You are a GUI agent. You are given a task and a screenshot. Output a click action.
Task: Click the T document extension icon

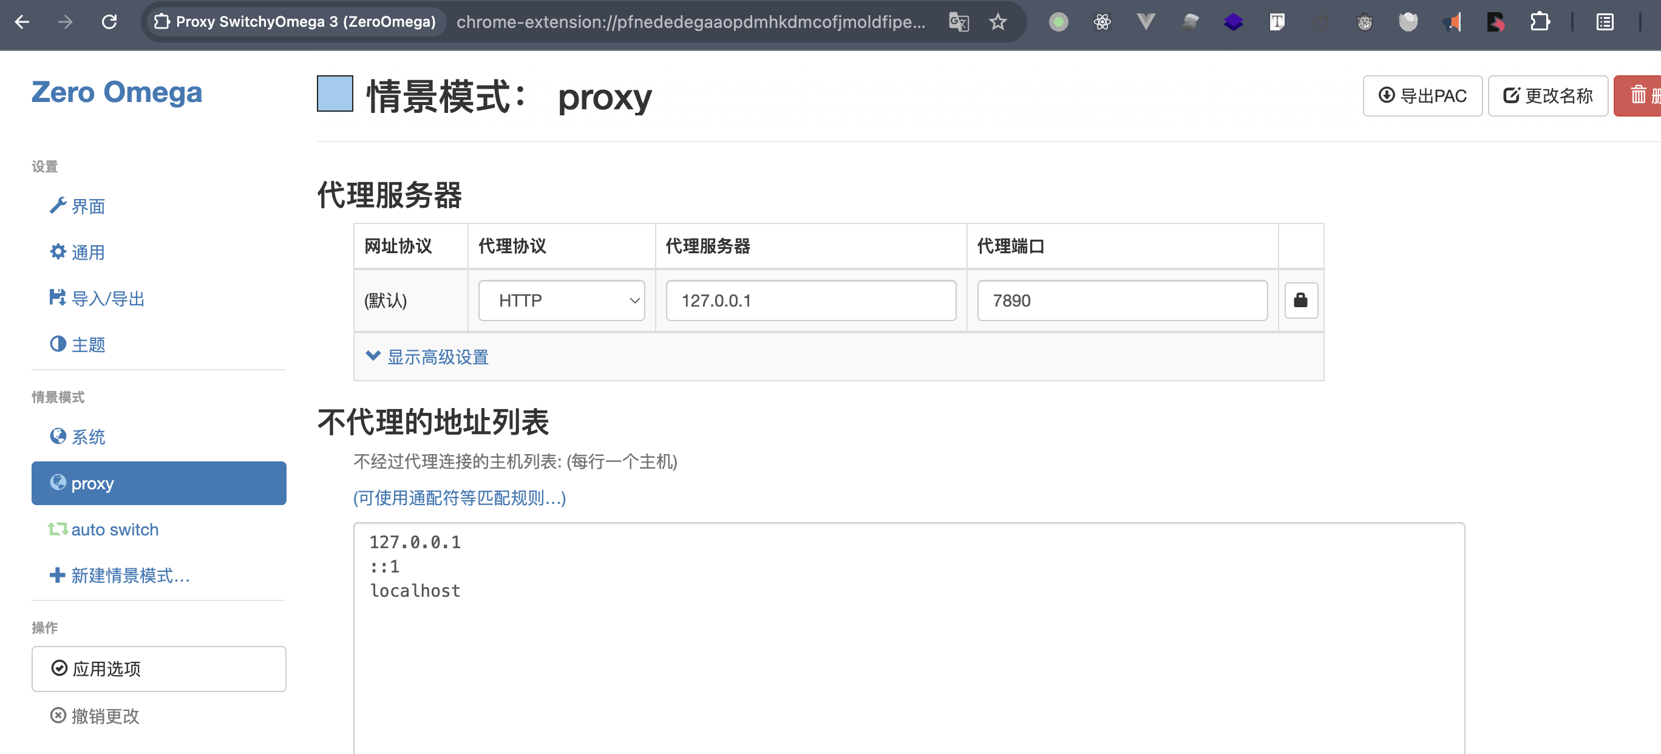1277,22
